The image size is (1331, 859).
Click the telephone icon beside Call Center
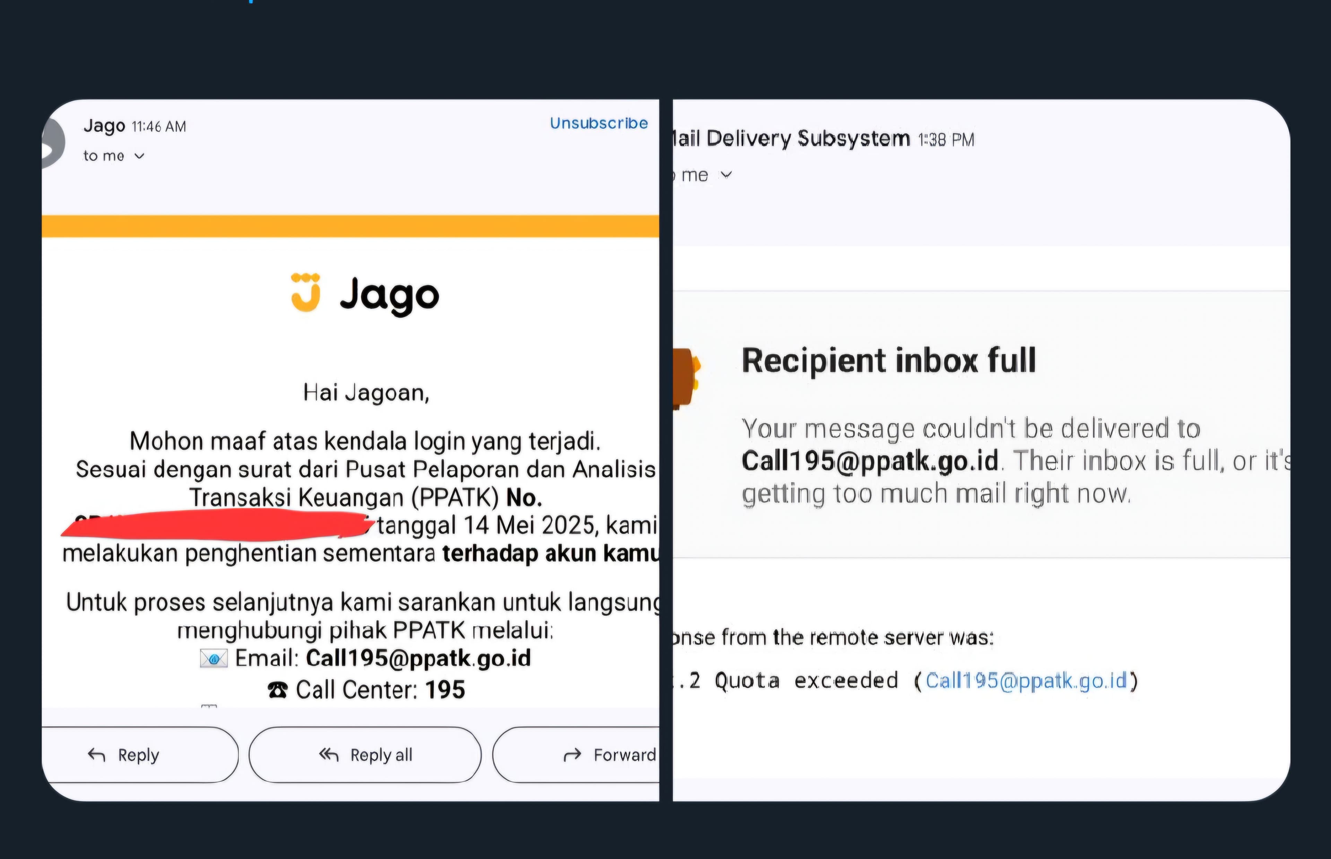(278, 691)
